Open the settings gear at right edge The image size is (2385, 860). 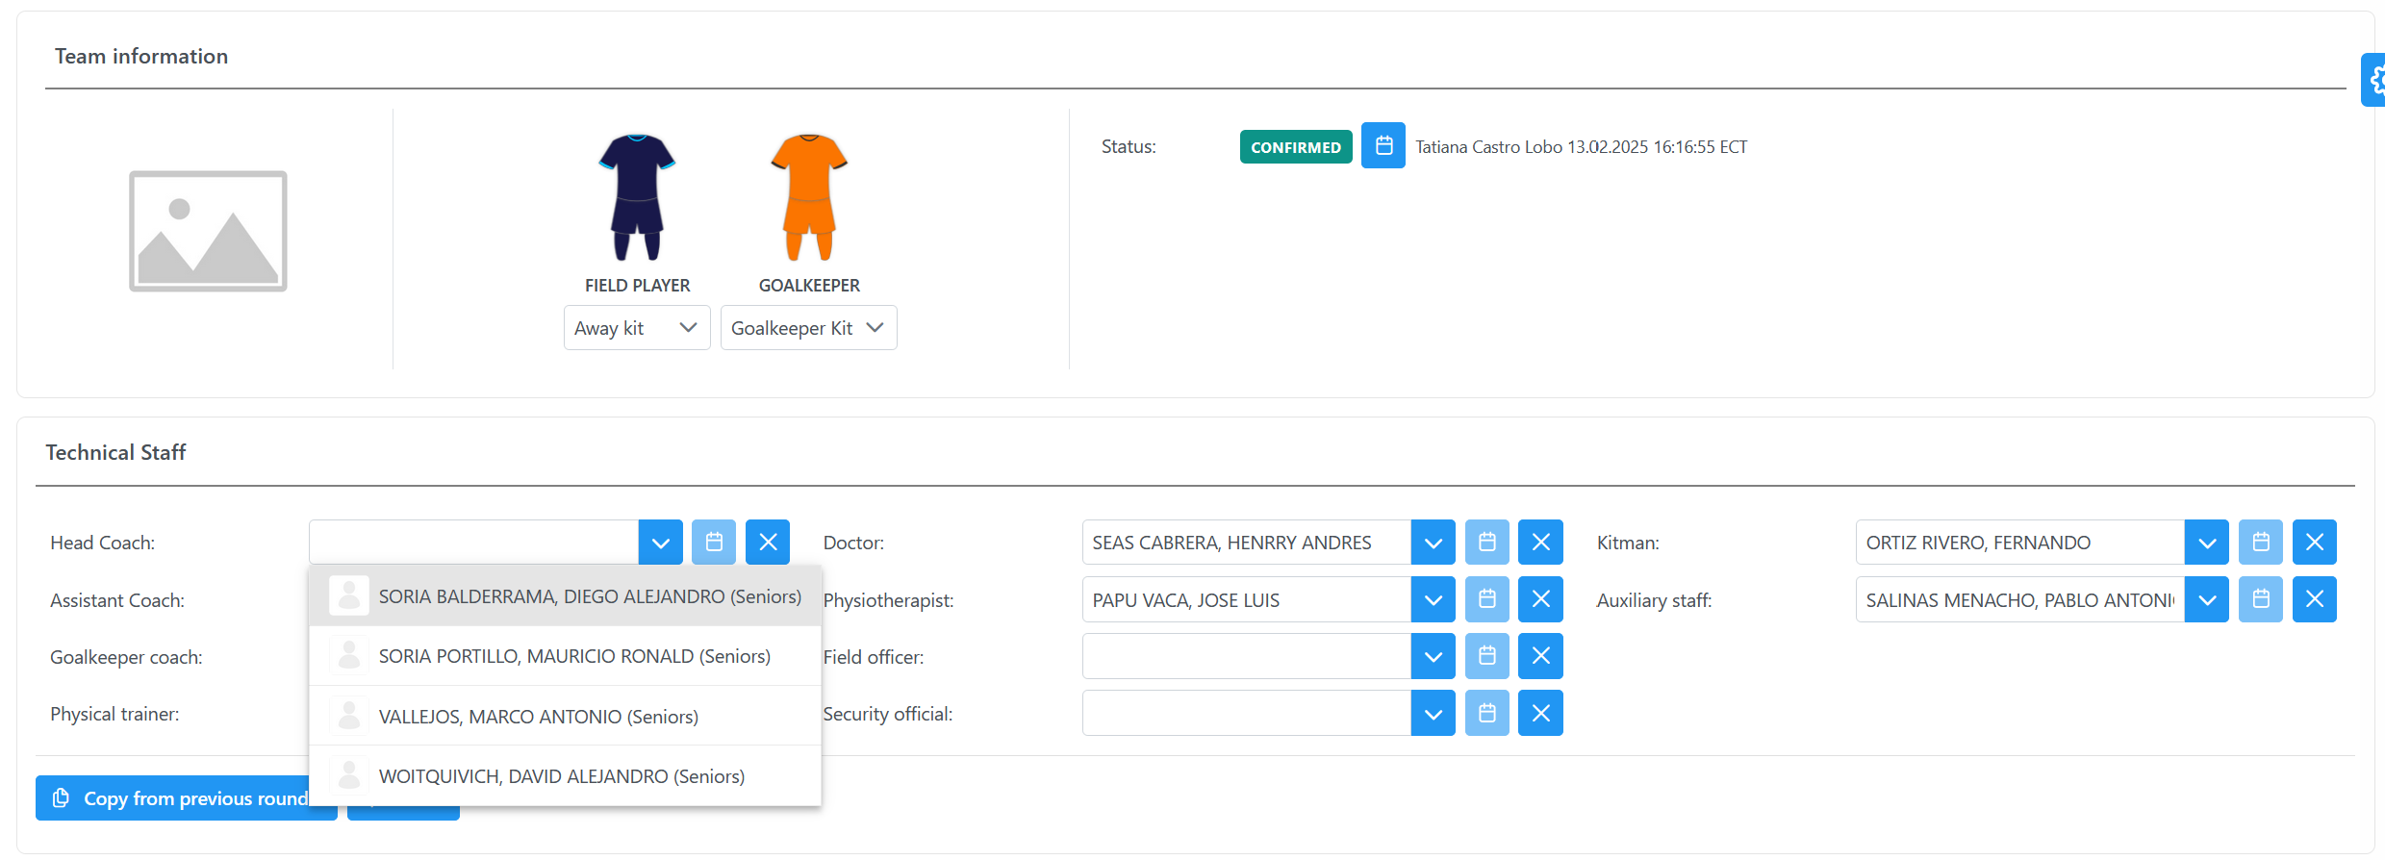(2374, 80)
